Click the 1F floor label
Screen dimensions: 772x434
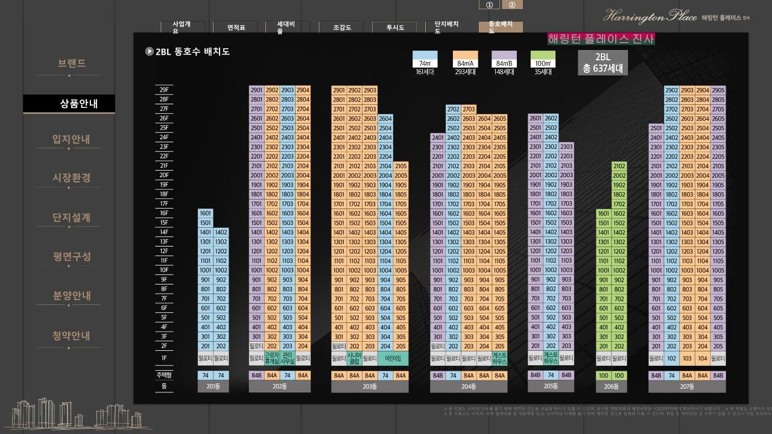pos(163,358)
